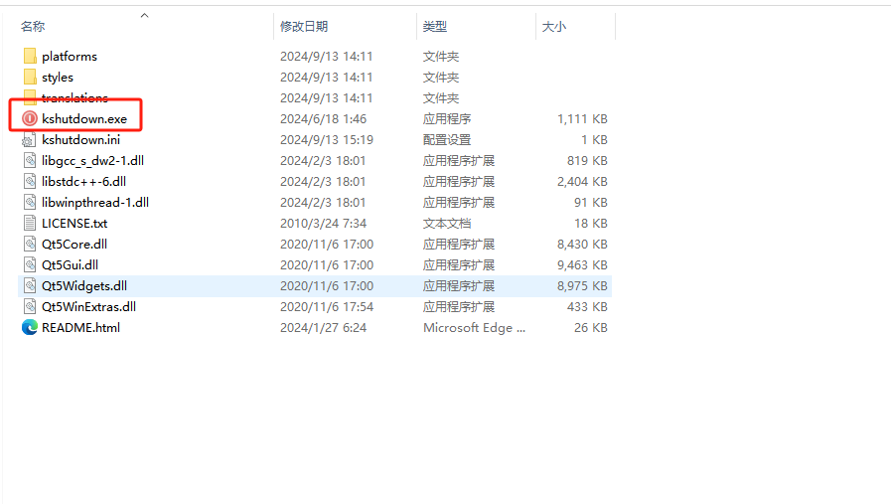891x504 pixels.
Task: Click the LICENSE.txt document icon
Action: coord(30,223)
